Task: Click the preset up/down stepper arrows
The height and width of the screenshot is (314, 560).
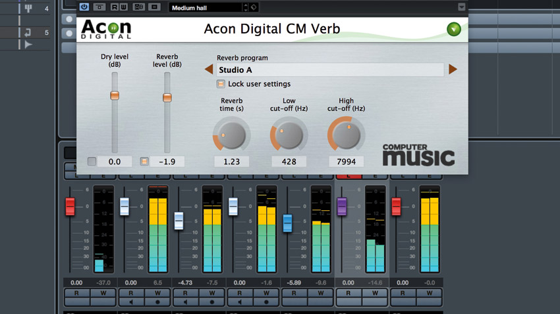Action: tap(245, 7)
